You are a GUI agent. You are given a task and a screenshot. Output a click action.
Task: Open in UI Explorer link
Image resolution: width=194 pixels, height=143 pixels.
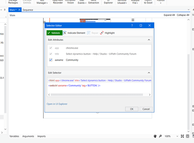pyautogui.click(x=57, y=104)
